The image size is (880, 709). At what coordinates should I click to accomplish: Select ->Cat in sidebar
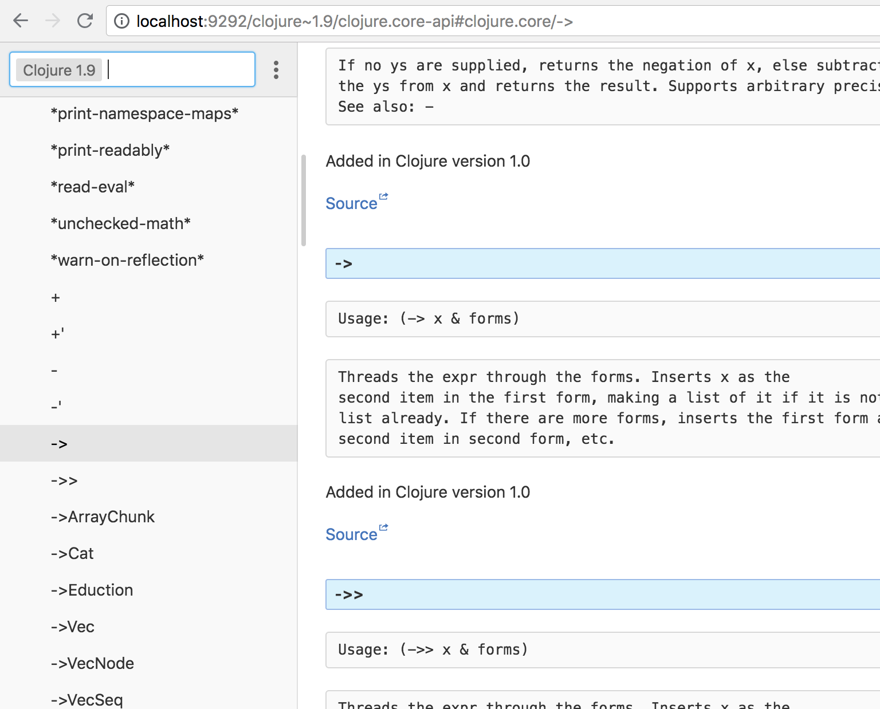click(148, 553)
